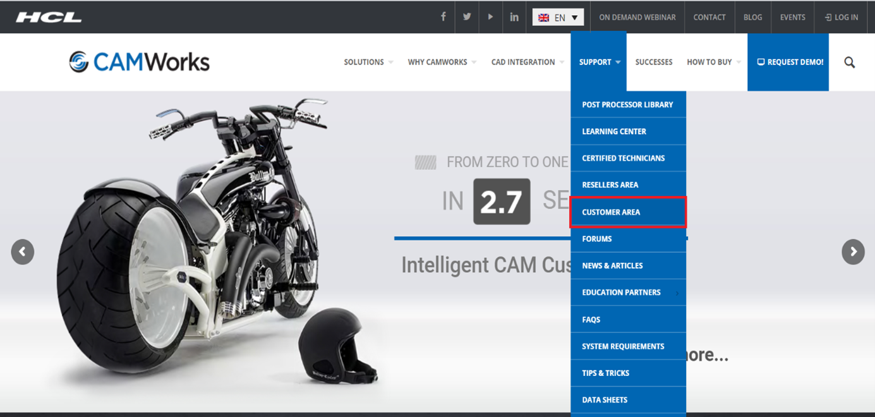
Task: Expand the Solutions menu
Action: point(369,62)
